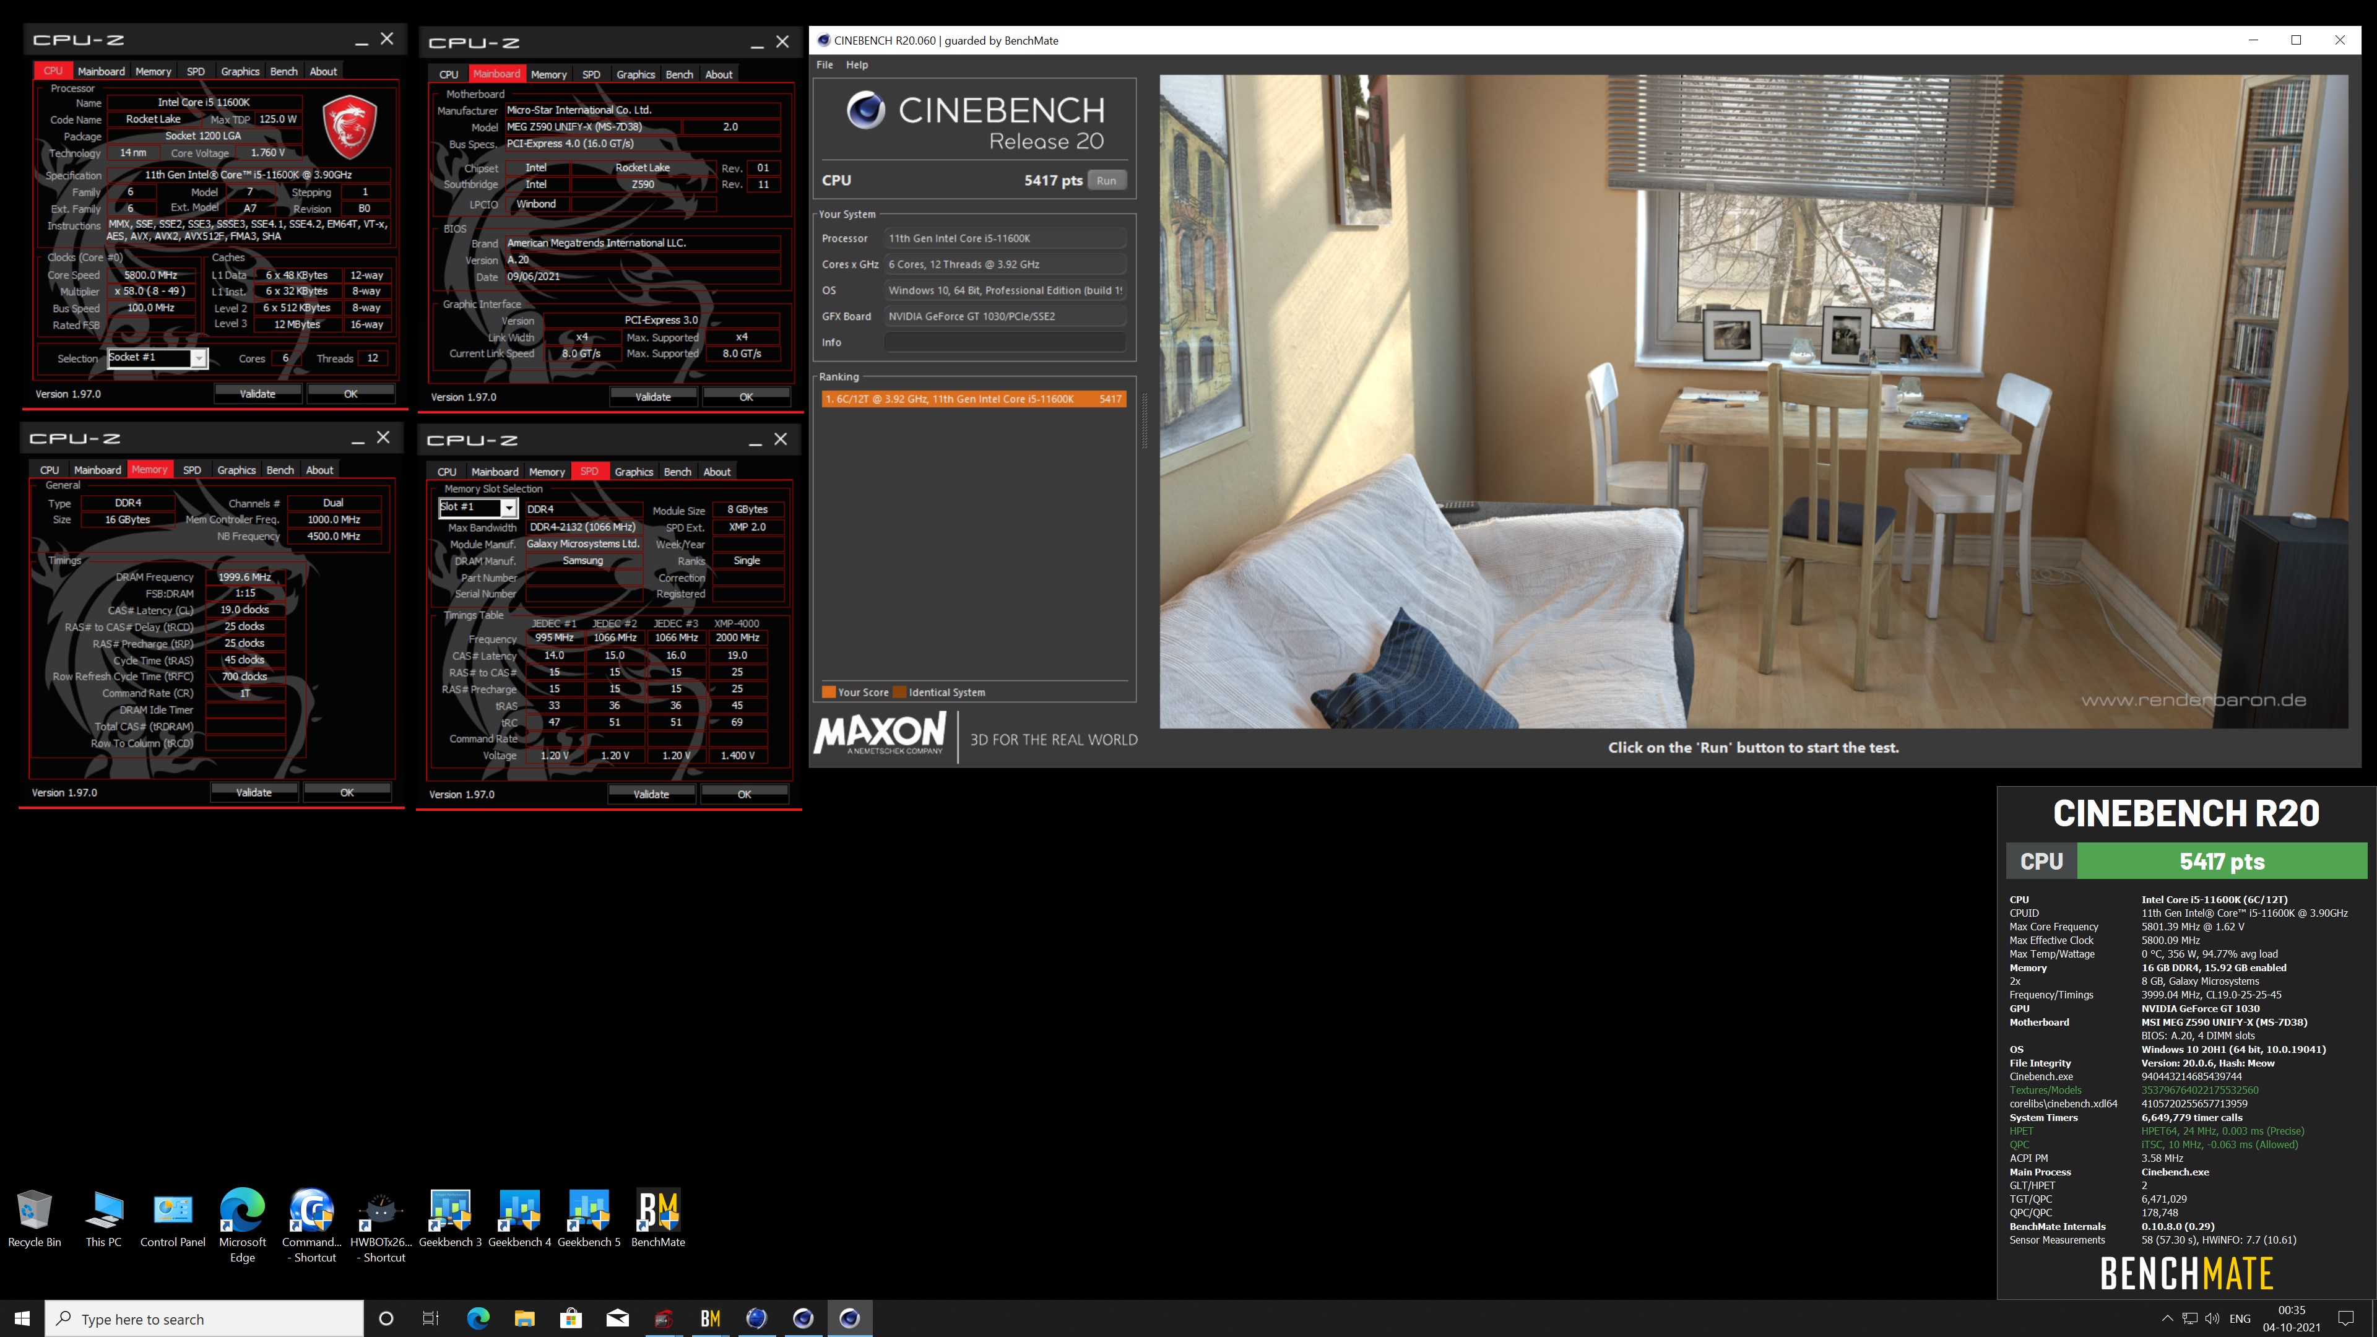The image size is (2377, 1337).
Task: Open SPD tab in Memory CPU-Z window
Action: pyautogui.click(x=192, y=470)
